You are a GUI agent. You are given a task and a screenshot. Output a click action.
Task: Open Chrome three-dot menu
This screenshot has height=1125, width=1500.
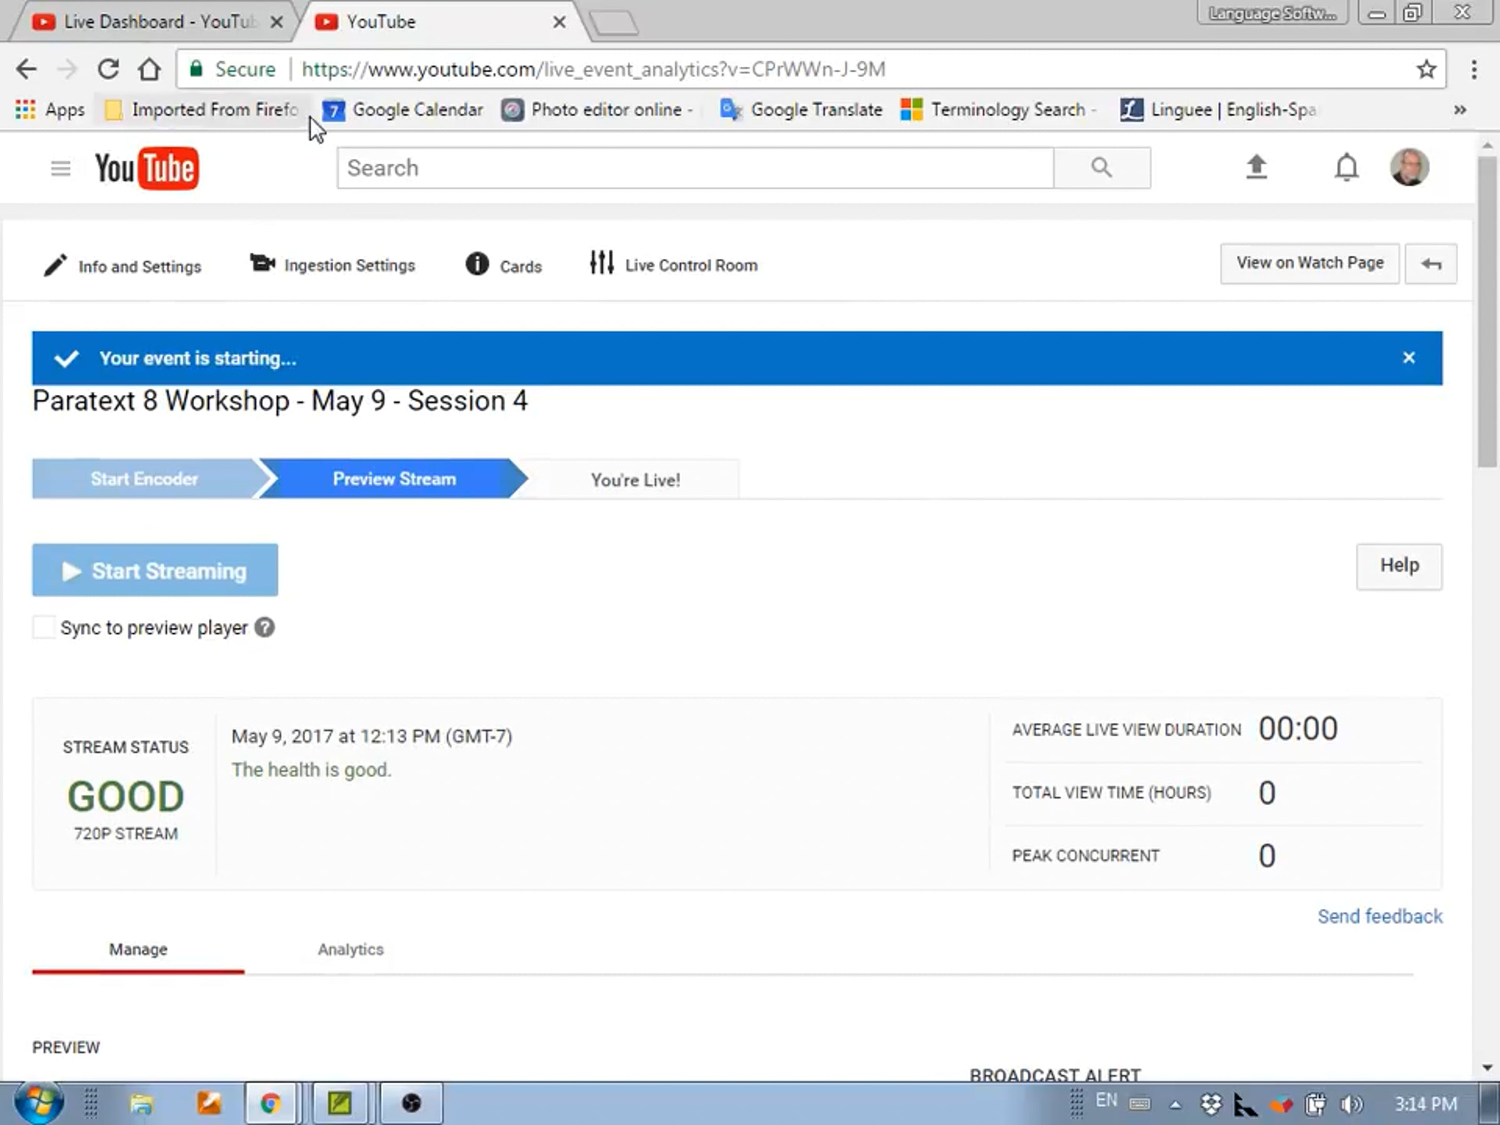pos(1474,69)
